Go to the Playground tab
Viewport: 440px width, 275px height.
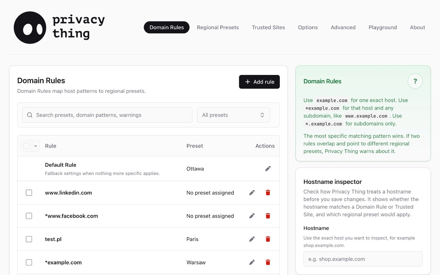(x=383, y=27)
